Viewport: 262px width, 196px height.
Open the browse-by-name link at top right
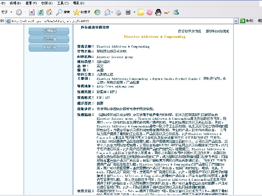[x=190, y=31]
